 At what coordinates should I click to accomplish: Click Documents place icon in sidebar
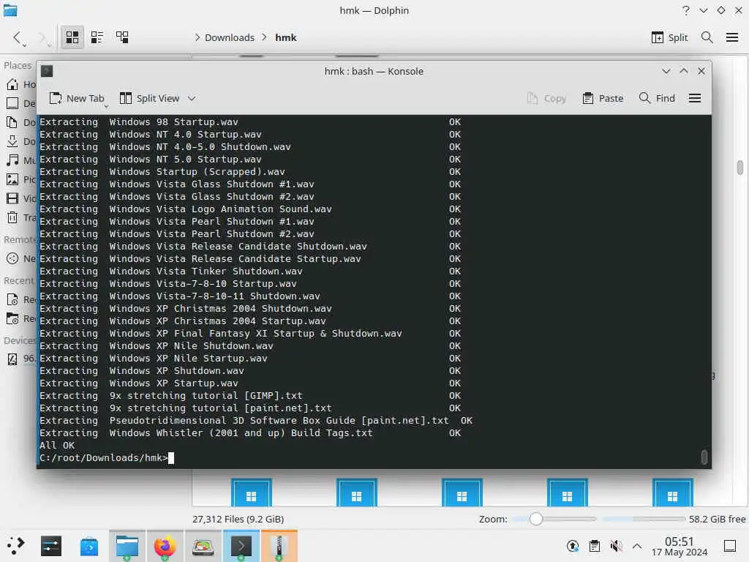(x=12, y=122)
